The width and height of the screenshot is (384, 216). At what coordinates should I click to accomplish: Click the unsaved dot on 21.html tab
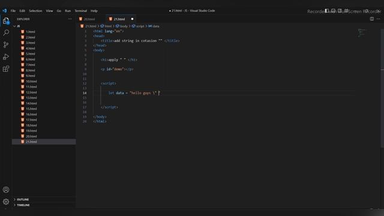(132, 19)
